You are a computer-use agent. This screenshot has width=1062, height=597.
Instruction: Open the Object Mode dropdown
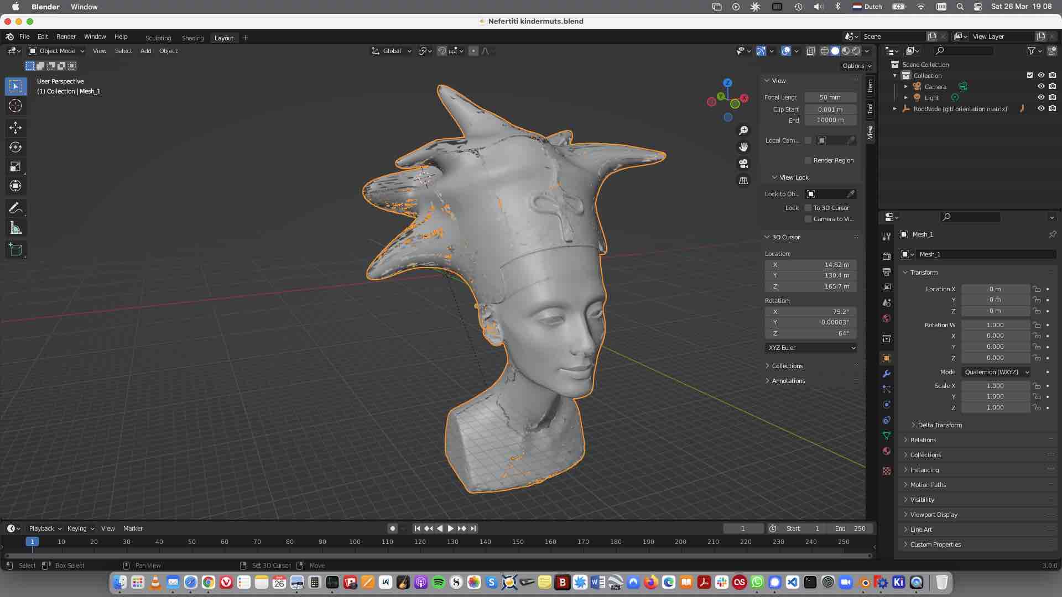click(56, 51)
